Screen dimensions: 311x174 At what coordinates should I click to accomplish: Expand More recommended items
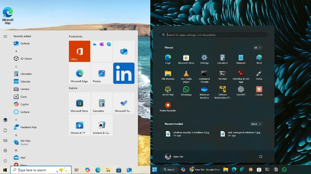(x=256, y=124)
